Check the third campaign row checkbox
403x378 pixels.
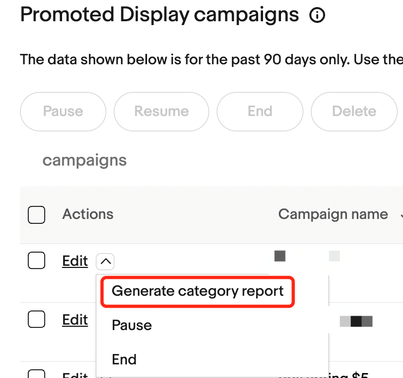(x=36, y=375)
